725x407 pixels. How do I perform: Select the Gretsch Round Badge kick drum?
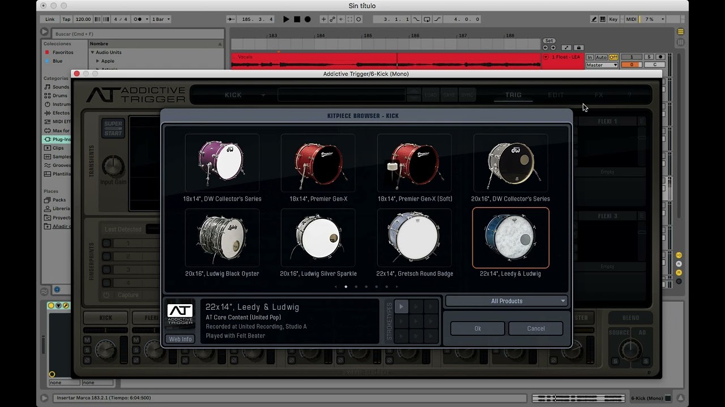coord(415,238)
